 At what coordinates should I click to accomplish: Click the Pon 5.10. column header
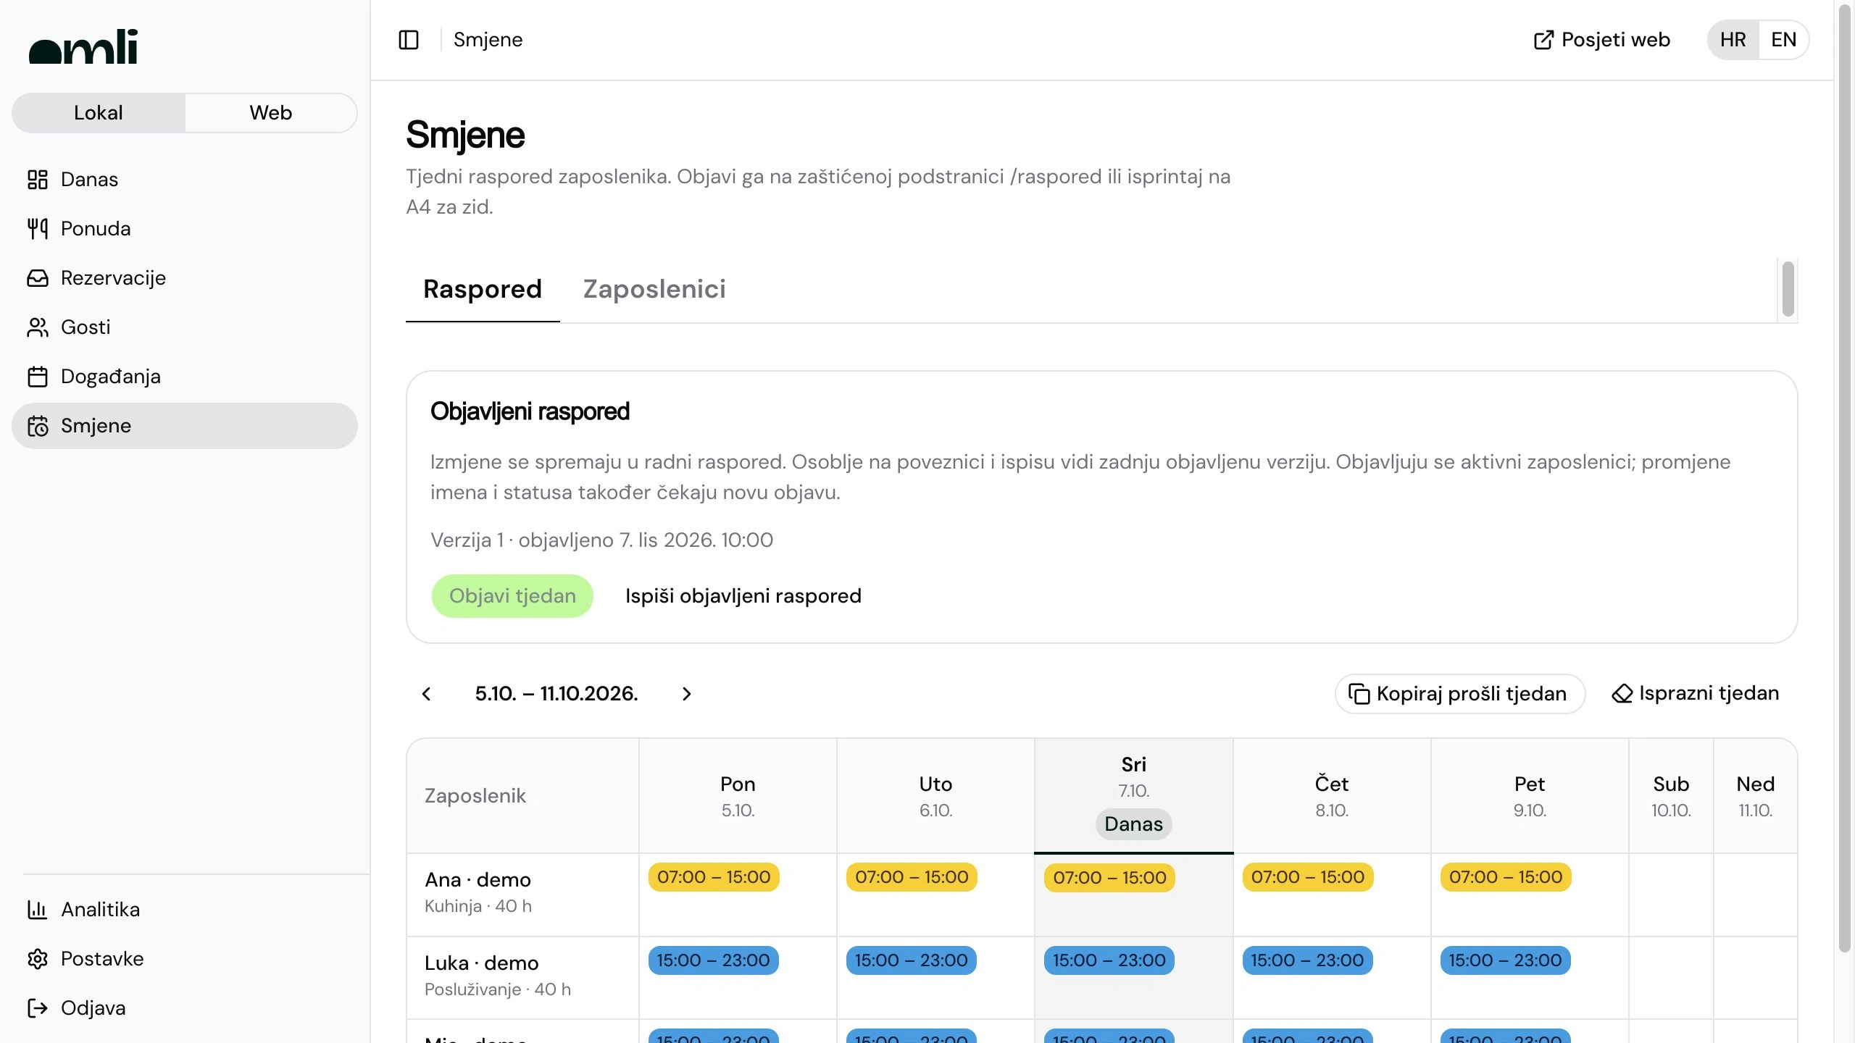(x=738, y=796)
